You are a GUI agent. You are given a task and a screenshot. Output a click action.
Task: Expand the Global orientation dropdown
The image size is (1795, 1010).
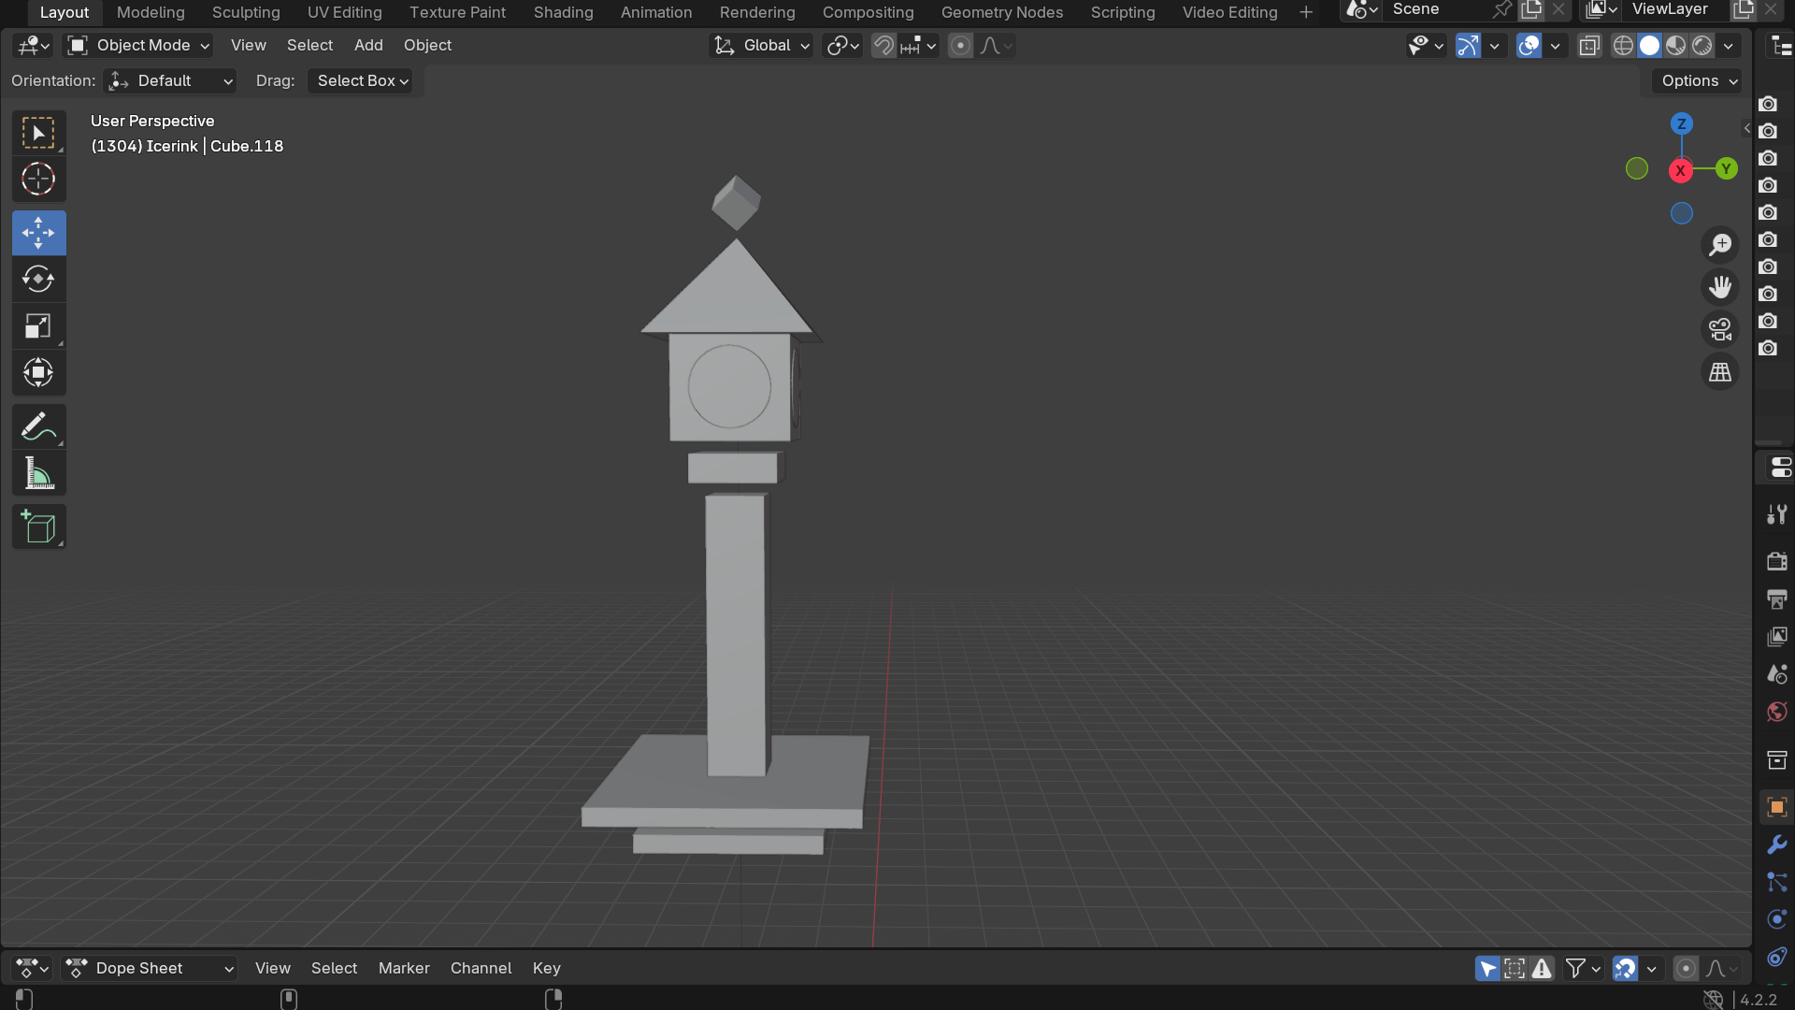pos(761,46)
